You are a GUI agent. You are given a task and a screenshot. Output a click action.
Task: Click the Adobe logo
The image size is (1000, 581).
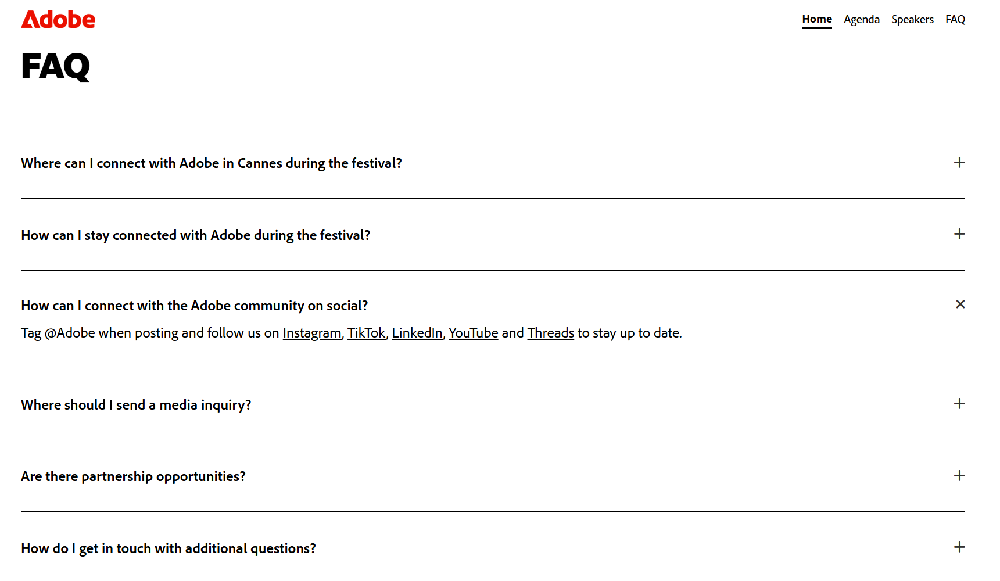(58, 20)
